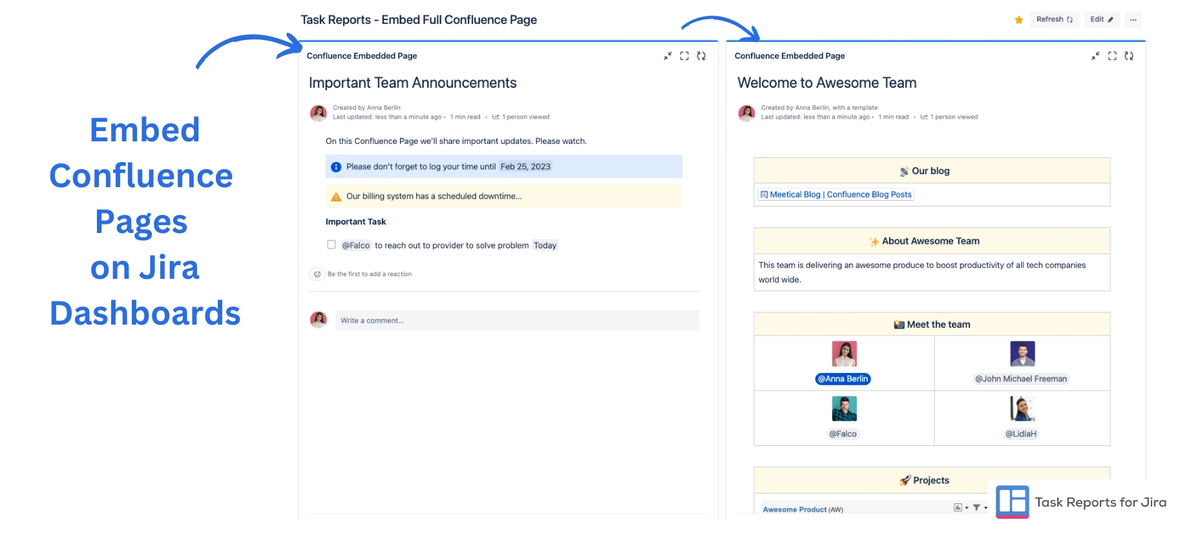Open the @Falco mention under his photo
This screenshot has height=535, width=1189.
click(x=843, y=434)
